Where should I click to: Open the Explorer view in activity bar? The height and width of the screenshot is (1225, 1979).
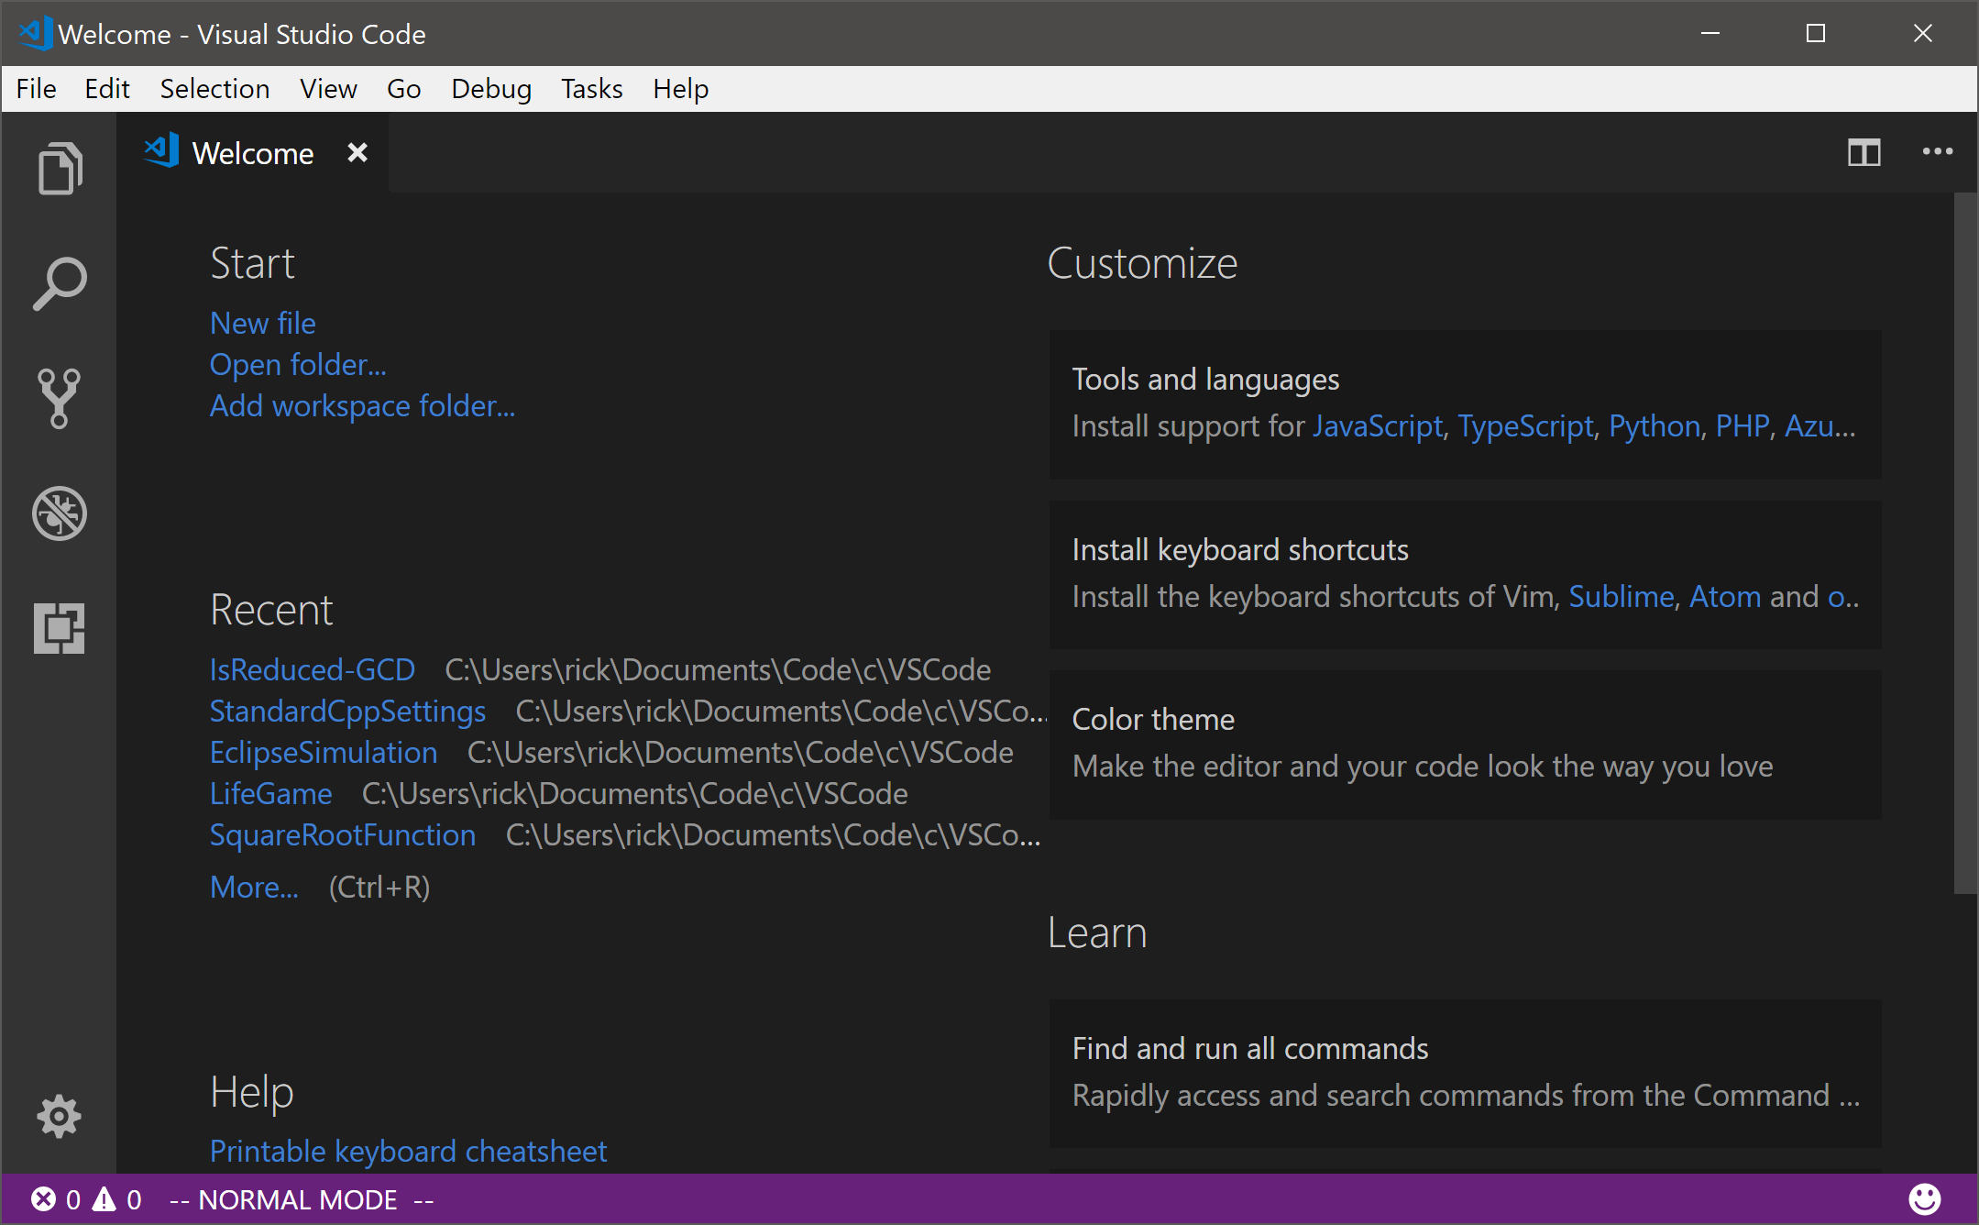(x=60, y=169)
